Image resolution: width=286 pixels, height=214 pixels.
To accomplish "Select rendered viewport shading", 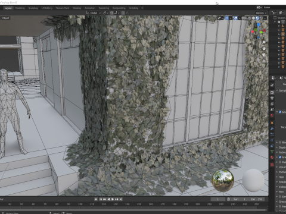I will [261, 18].
